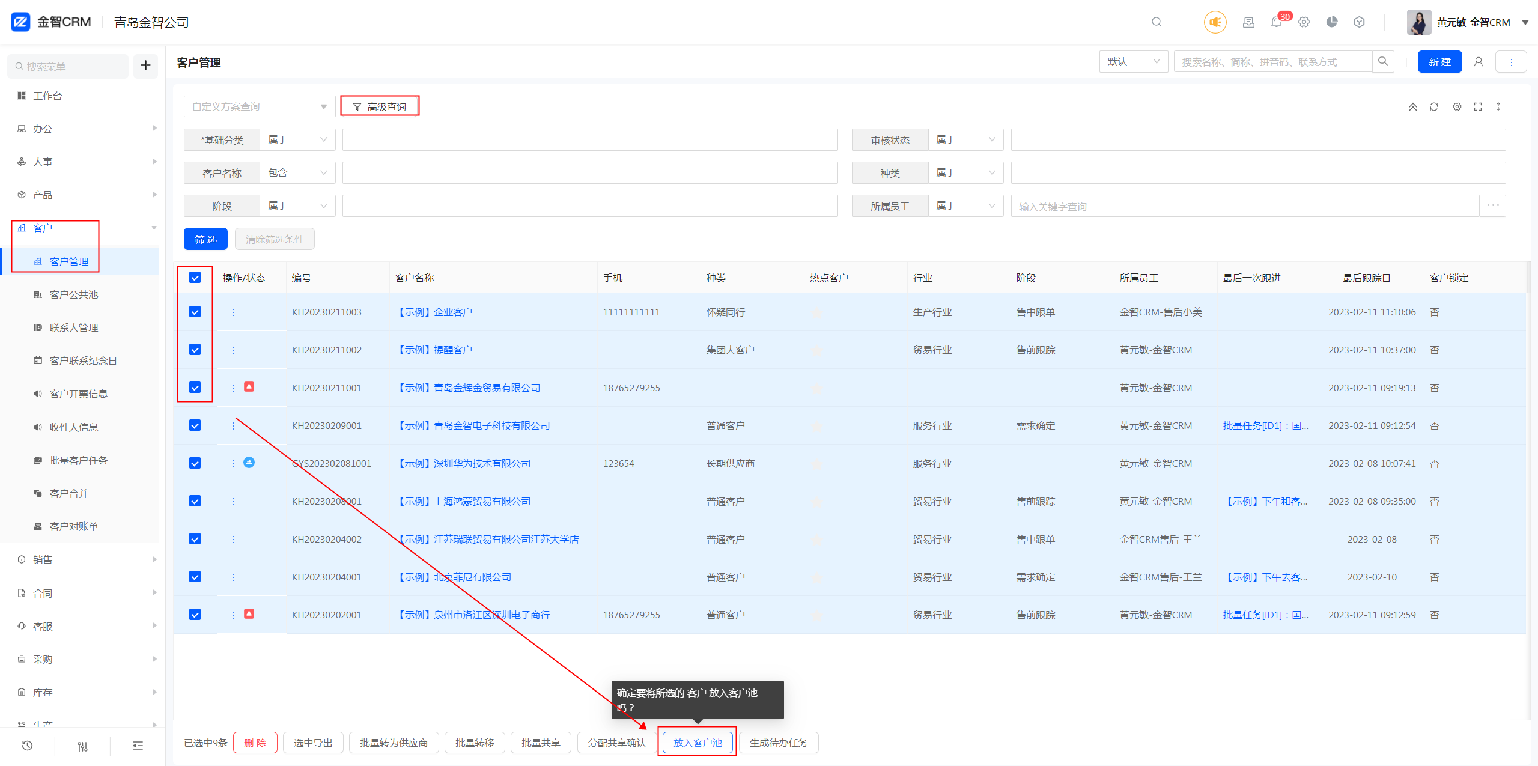Click the 新建 button
The image size is (1538, 766).
point(1439,62)
